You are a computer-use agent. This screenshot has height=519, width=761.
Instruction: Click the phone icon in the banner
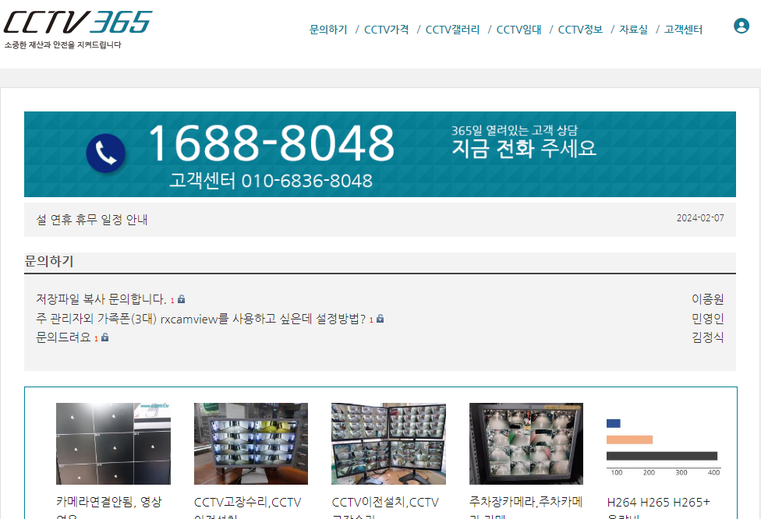click(x=106, y=154)
